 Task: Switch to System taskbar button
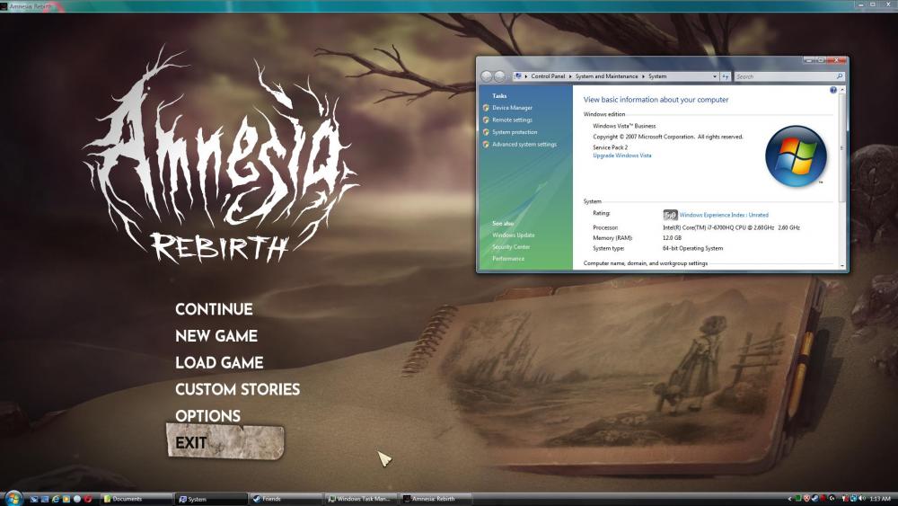pyautogui.click(x=211, y=499)
